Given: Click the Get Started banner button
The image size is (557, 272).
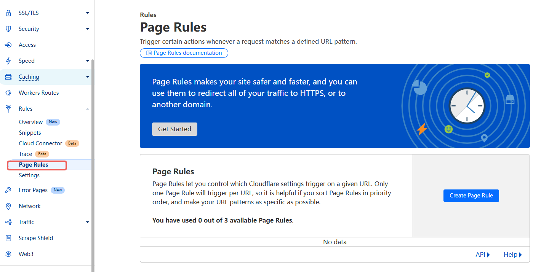Looking at the screenshot, I should click(x=174, y=129).
